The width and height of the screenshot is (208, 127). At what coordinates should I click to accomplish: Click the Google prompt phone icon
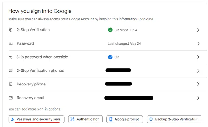pyautogui.click(x=111, y=119)
